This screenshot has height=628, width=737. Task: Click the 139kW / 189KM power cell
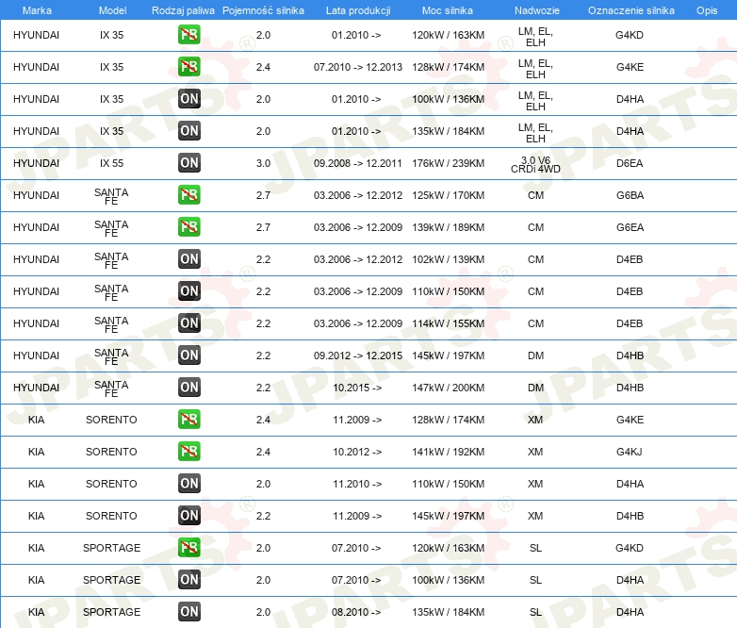pos(448,227)
